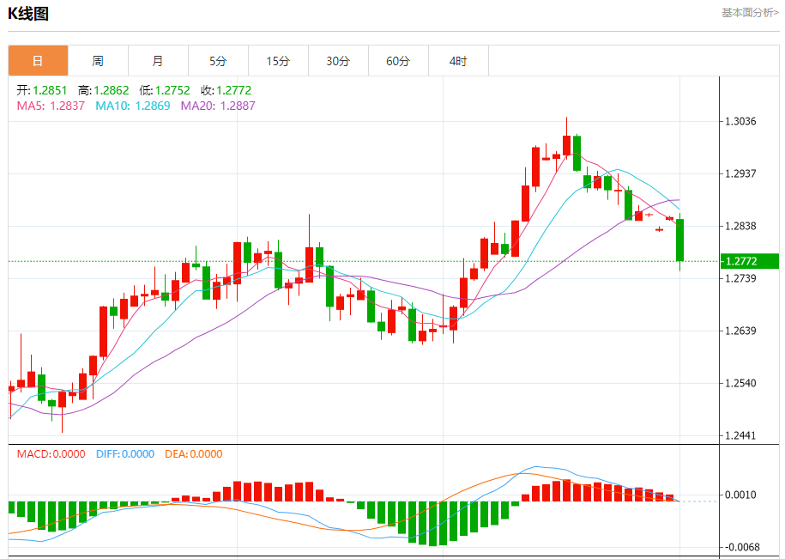Image resolution: width=785 pixels, height=559 pixels.
Task: Click the K线图 title
Action: (x=29, y=14)
